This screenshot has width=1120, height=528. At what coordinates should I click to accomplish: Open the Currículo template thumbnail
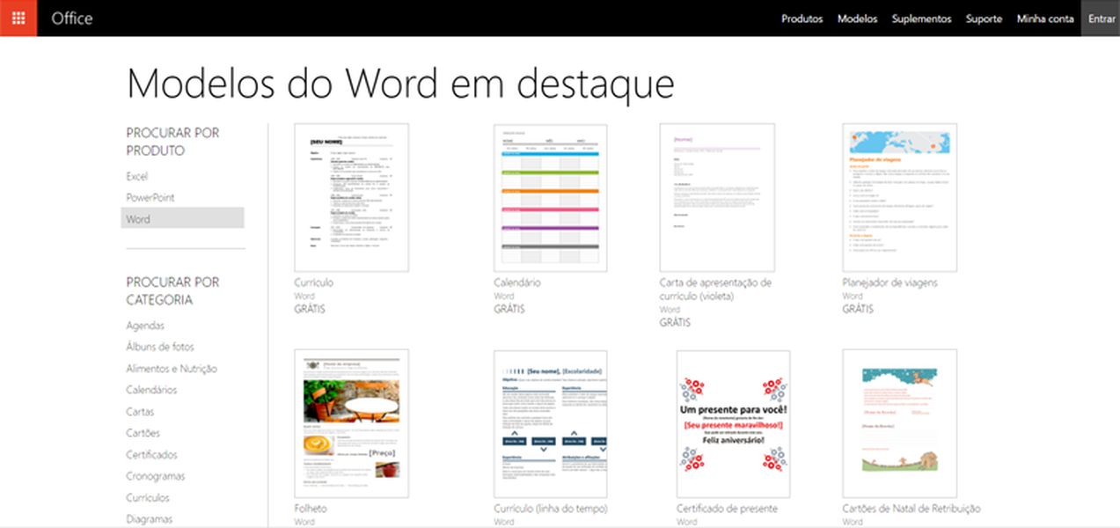tap(350, 195)
